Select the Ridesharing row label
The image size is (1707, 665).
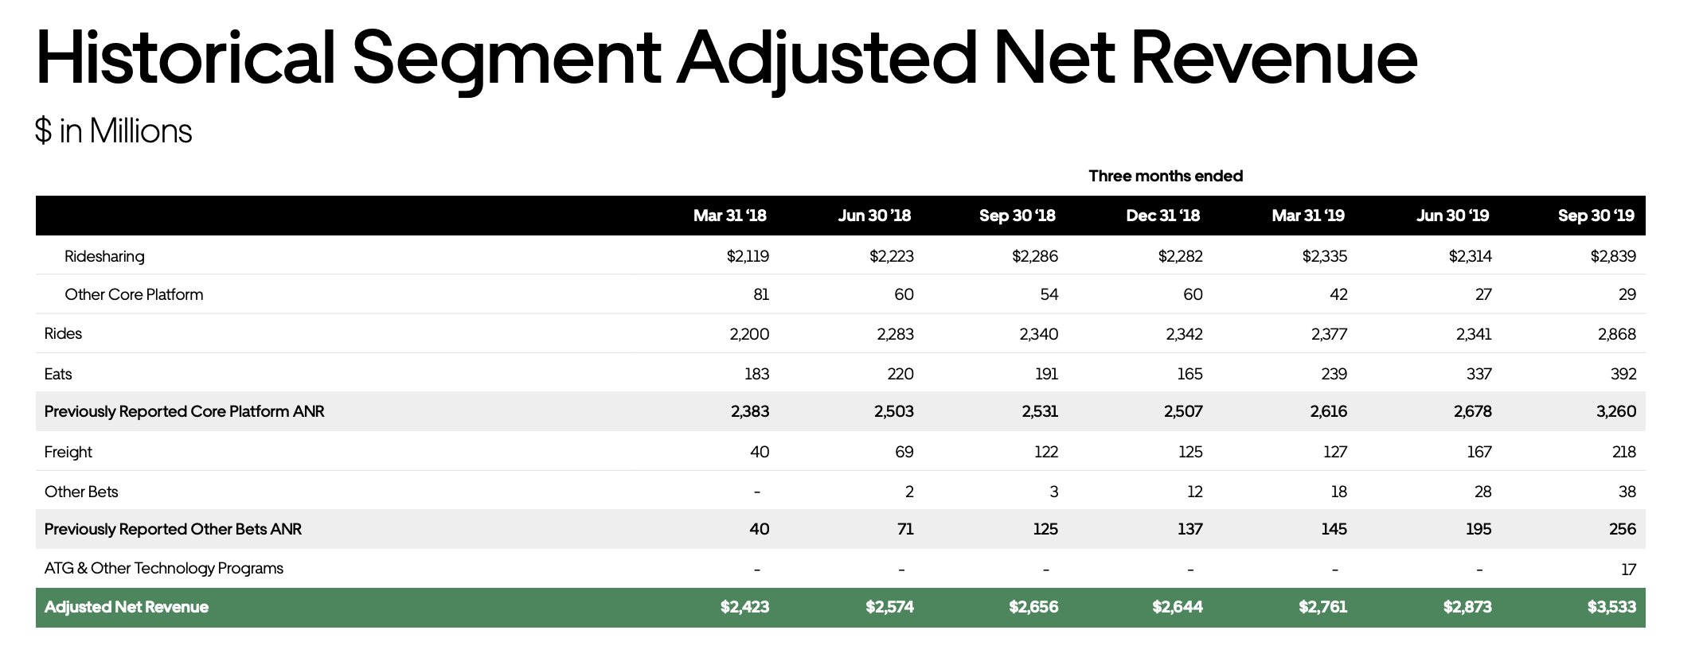tap(104, 256)
